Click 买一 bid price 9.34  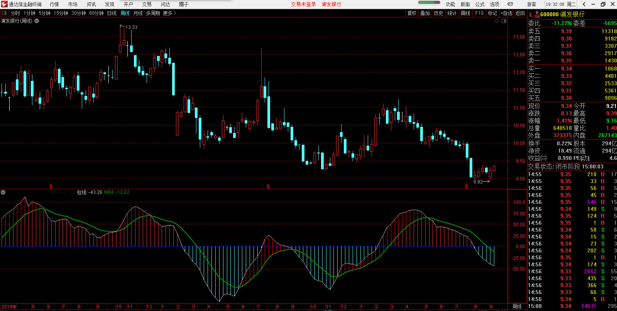pyautogui.click(x=566, y=69)
